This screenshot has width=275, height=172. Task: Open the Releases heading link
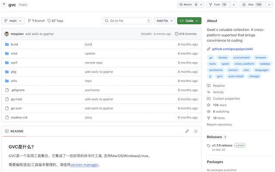point(214,137)
